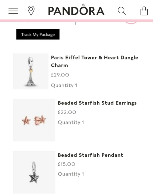The width and height of the screenshot is (153, 195).
Task: Open Paris Eiffel Tower & Heart Dangle Charm
Action: point(95,62)
